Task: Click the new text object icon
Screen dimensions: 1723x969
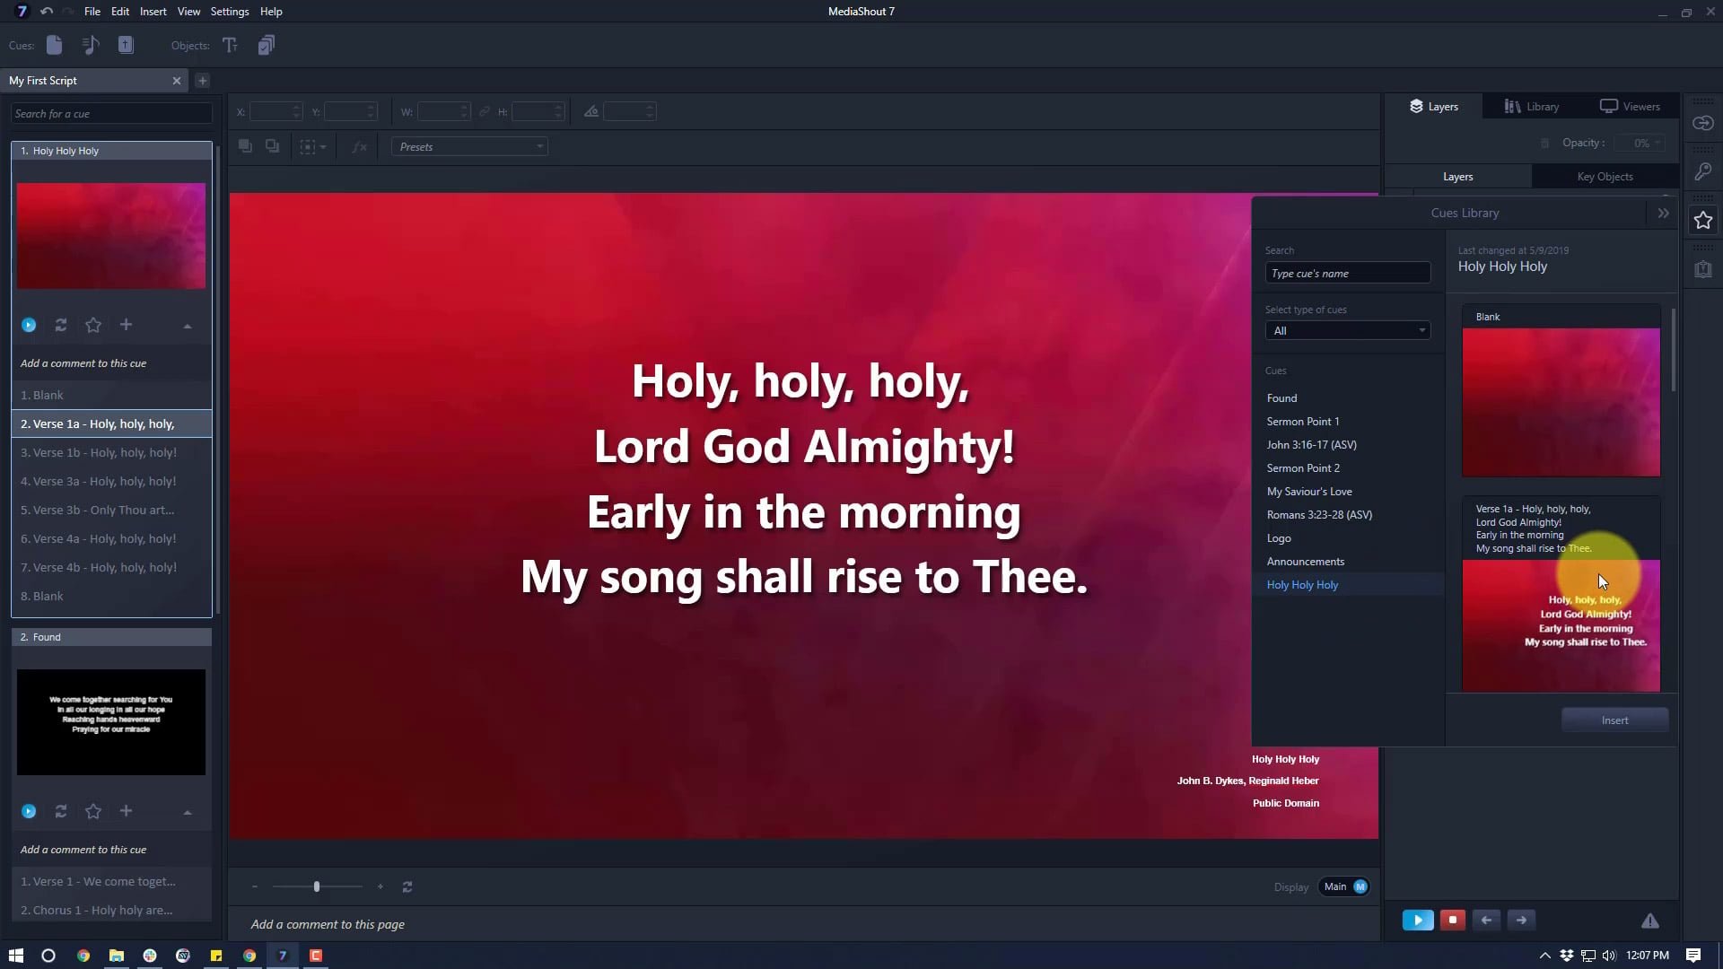Action: (x=230, y=45)
